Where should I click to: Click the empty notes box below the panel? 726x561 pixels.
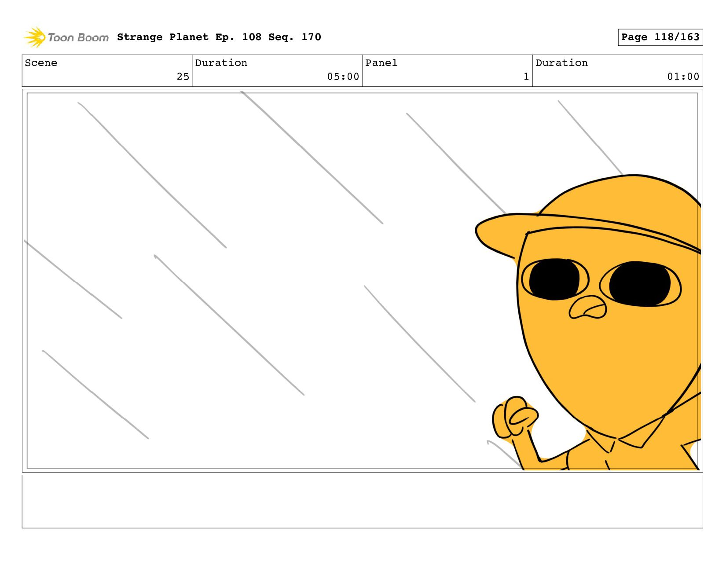pos(362,501)
